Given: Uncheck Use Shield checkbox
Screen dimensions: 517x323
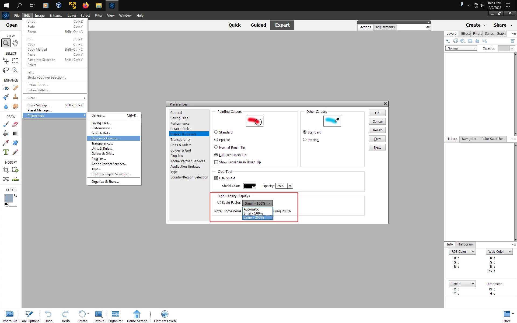Looking at the screenshot, I should [x=216, y=178].
